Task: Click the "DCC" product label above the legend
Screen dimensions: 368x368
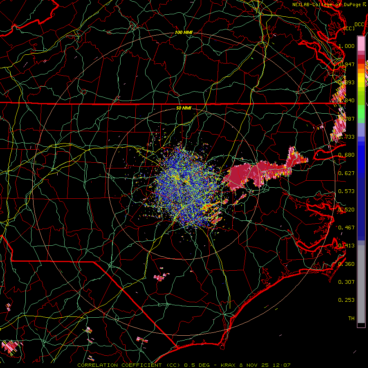Action: coord(359,25)
